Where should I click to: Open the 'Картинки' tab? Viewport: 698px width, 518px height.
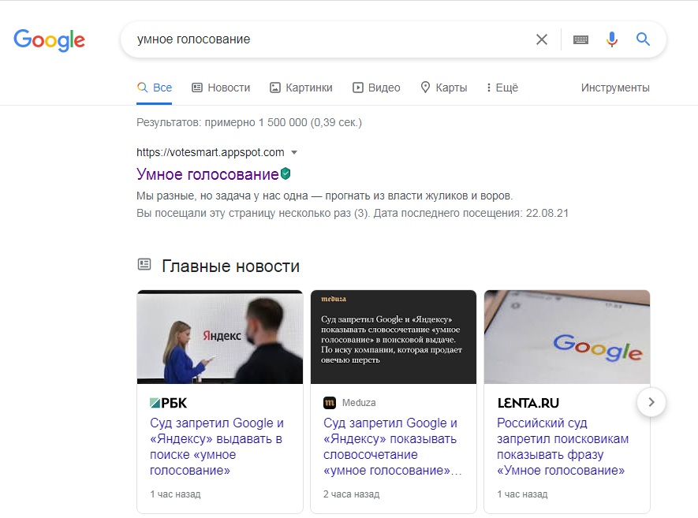[x=301, y=88]
